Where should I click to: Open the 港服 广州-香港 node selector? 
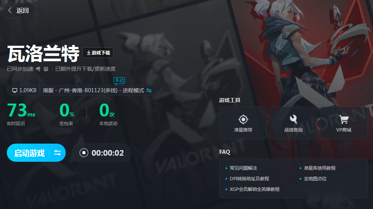pyautogui.click(x=93, y=90)
